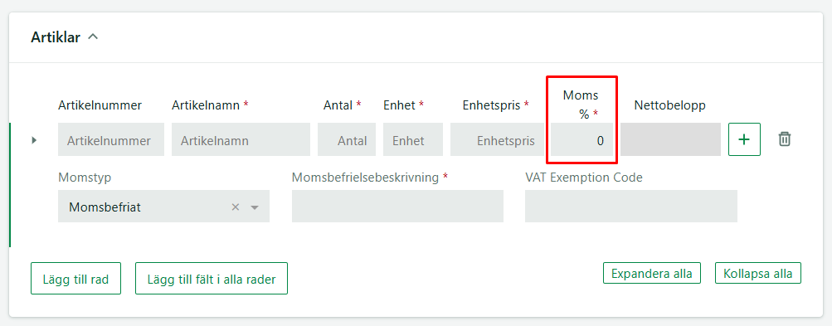Focus the Artikelnamn text field
Image resolution: width=832 pixels, height=326 pixels.
click(241, 139)
